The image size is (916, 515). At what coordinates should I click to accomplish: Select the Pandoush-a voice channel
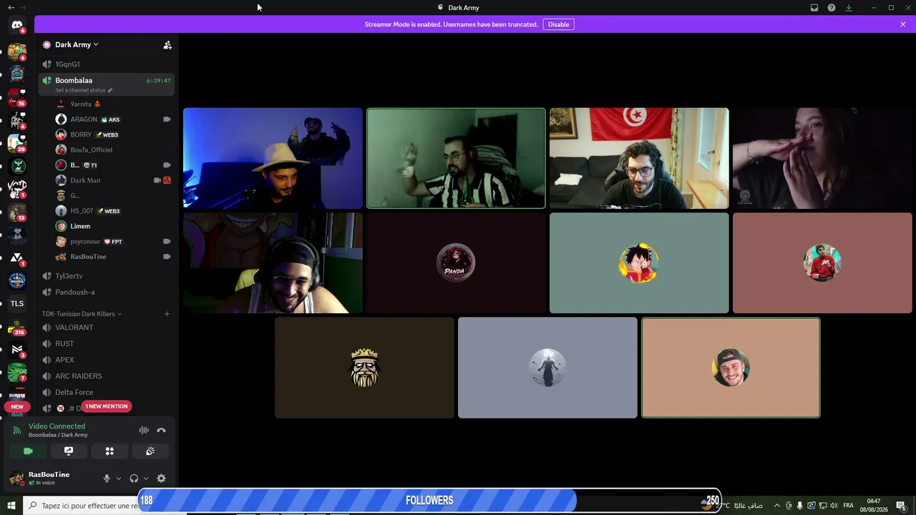point(107,292)
